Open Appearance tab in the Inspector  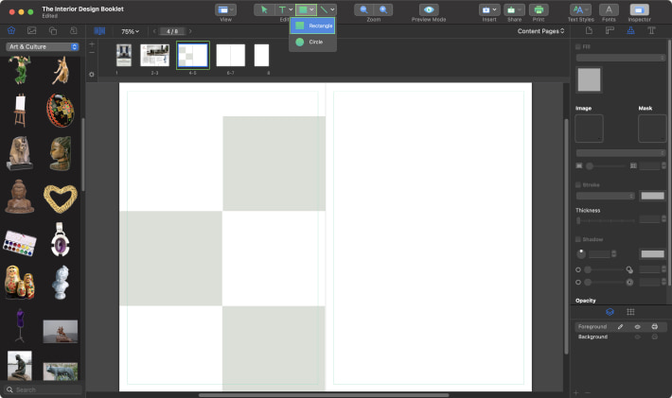[x=630, y=30]
